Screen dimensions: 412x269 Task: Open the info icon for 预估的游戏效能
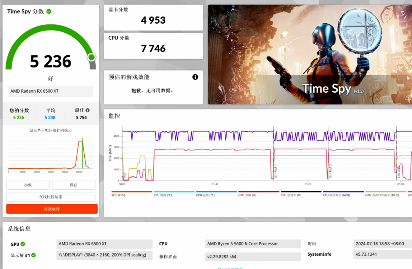click(195, 77)
